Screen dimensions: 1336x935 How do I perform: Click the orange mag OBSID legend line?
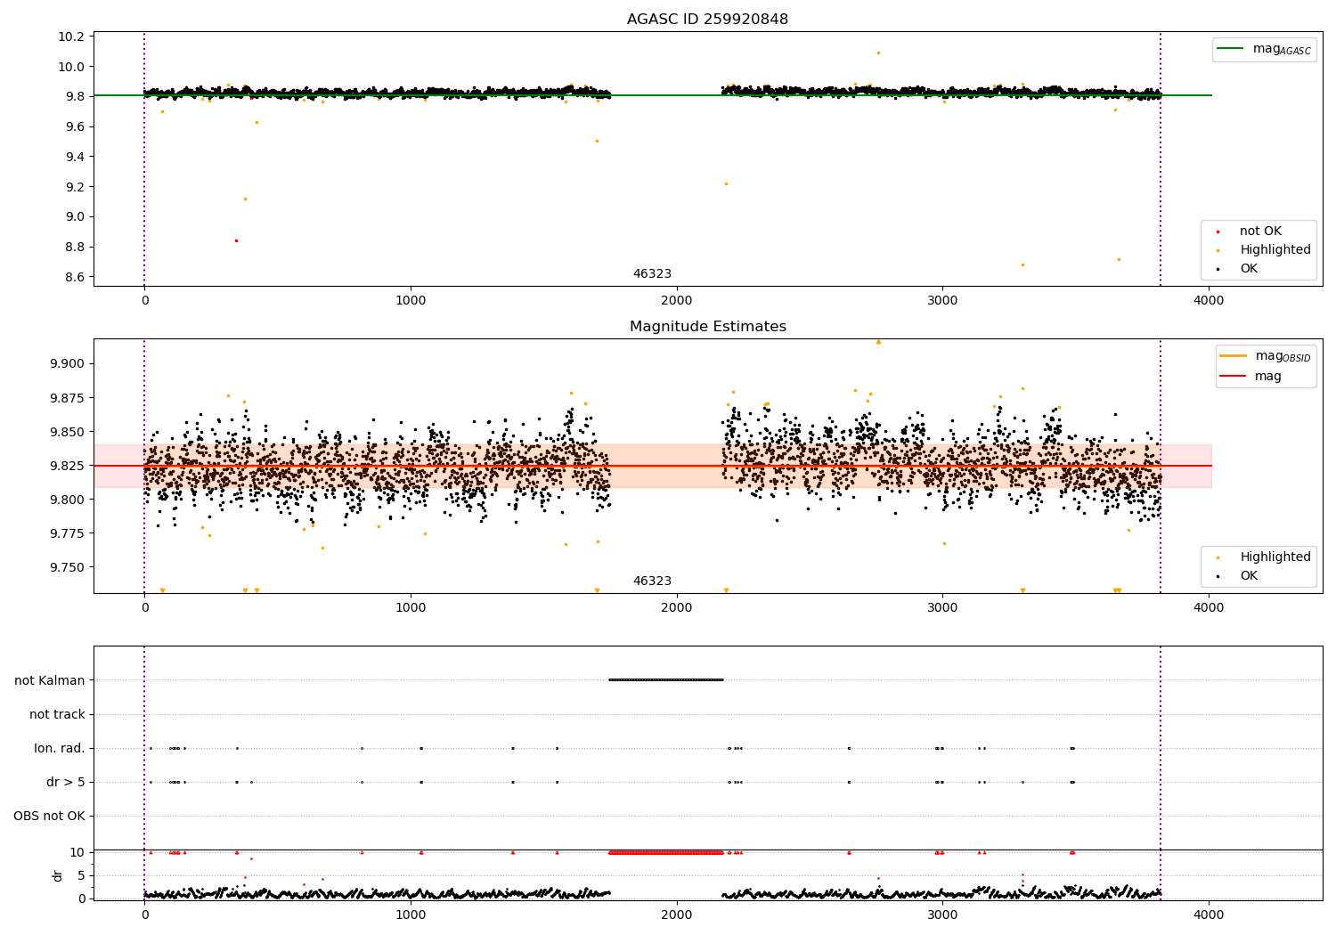coord(1233,356)
